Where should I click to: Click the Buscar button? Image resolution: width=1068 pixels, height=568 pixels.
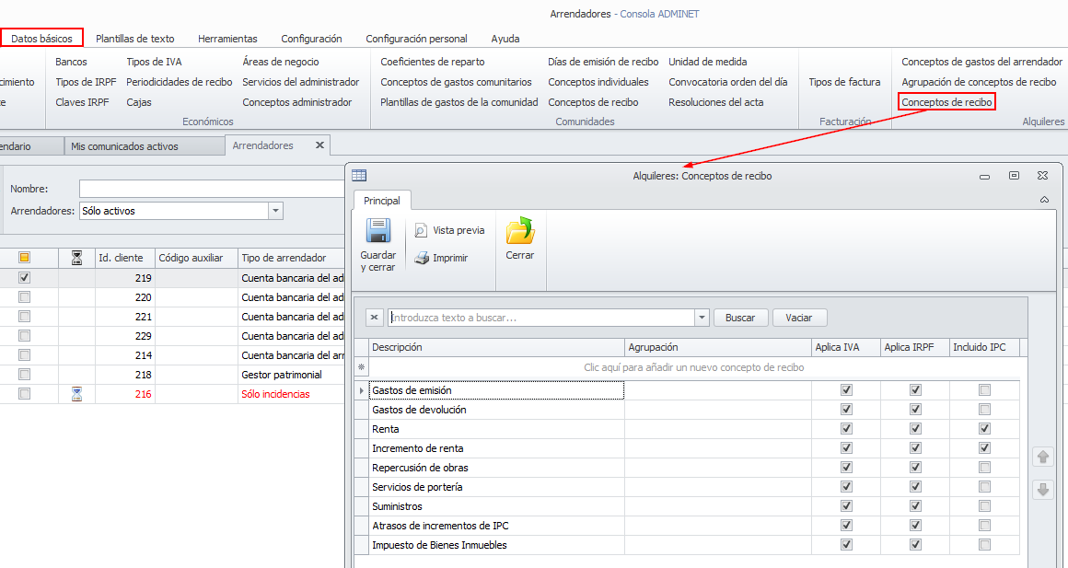[x=740, y=318]
